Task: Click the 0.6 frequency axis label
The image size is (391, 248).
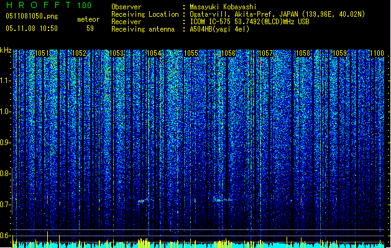Action: (x=5, y=236)
